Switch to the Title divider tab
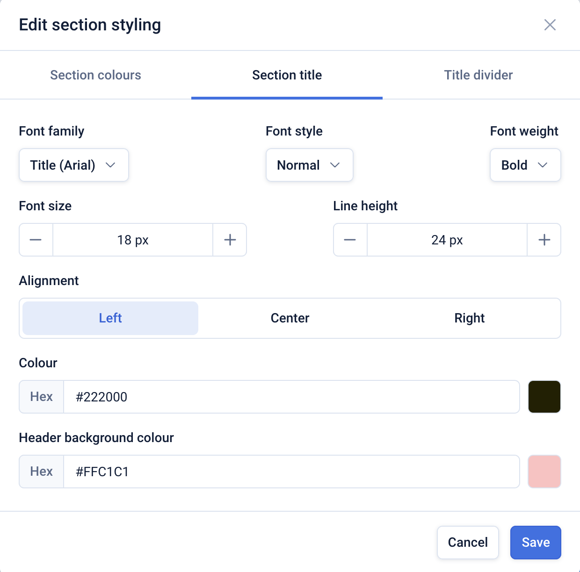 pos(478,75)
